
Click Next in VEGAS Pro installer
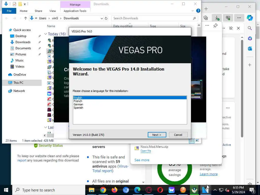157,135
